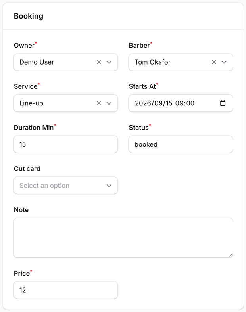Focus the Price input field

[x=66, y=290]
